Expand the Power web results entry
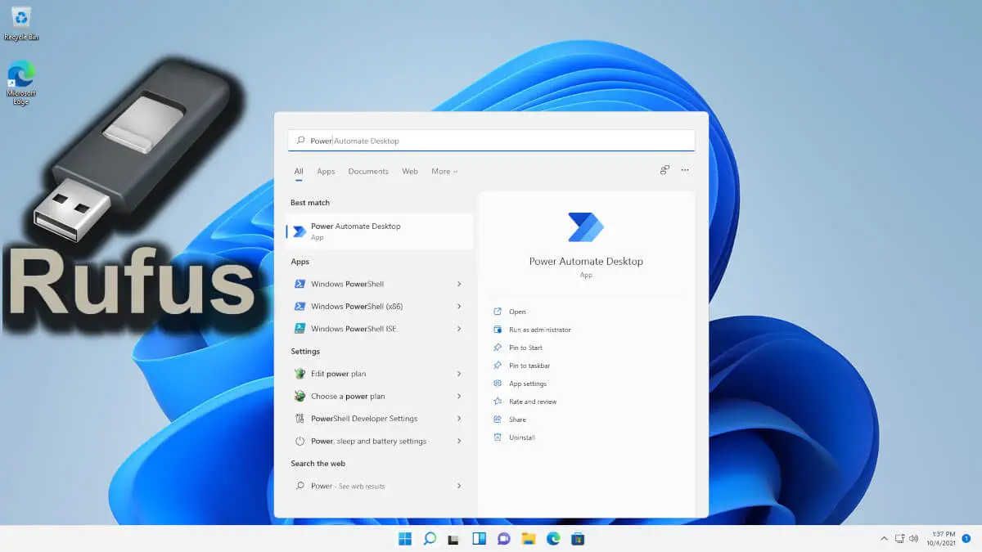This screenshot has height=552, width=982. (x=459, y=486)
